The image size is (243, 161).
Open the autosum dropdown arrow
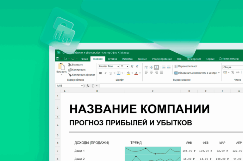(97, 86)
